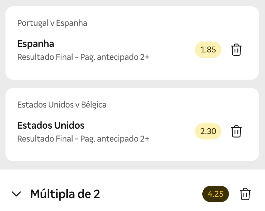Select the dark 4.25 combined odds badge
Viewport: 265px width, 211px height.
(x=216, y=194)
